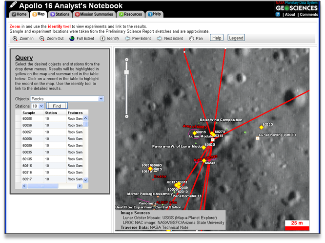325x243 pixels.
Task: Click the pencil icon beside the notebook title
Action: pyautogui.click(x=13, y=4)
